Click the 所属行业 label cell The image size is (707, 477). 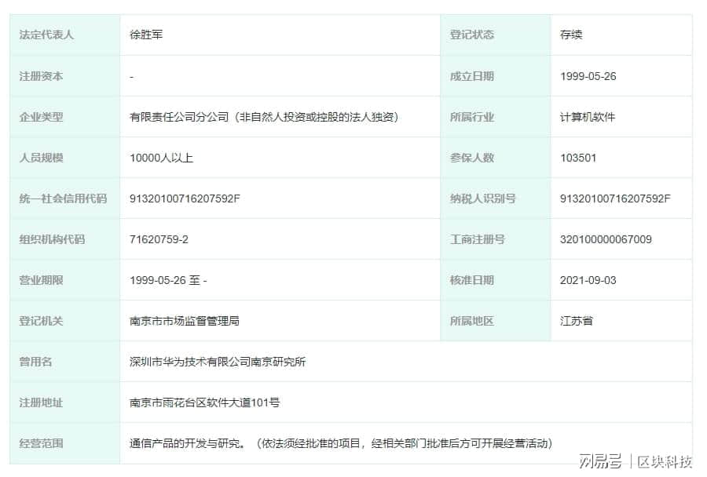coord(495,117)
